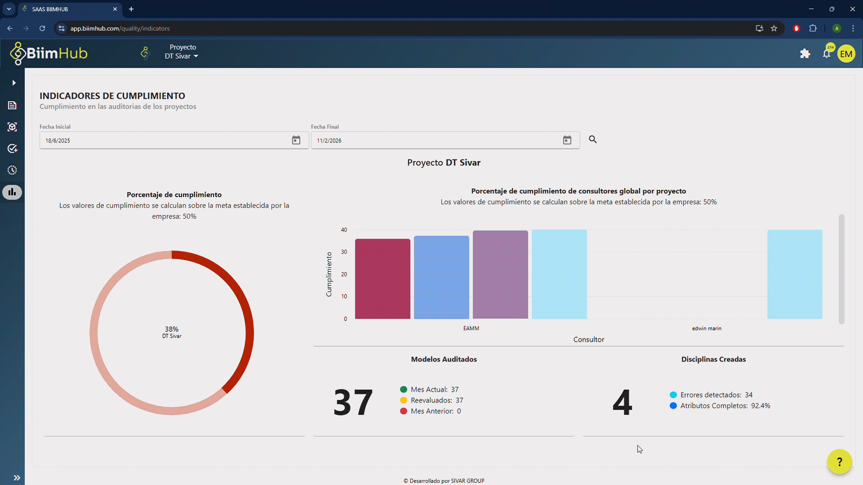Screen dimensions: 863x485
Task: Bookmark the page with the star icon
Action: click(x=774, y=28)
